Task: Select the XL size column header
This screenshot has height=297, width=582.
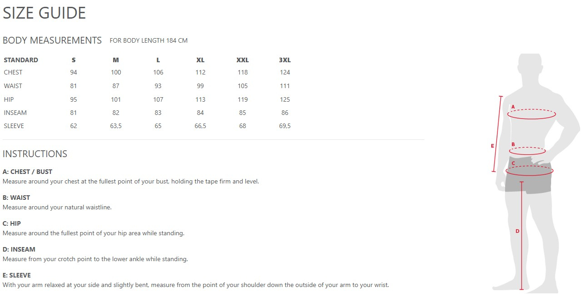Action: [200, 60]
